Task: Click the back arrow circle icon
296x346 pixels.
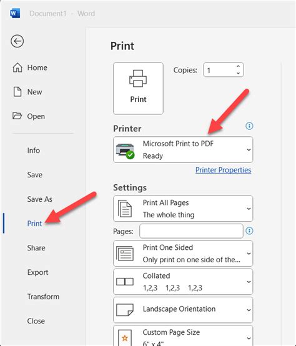Action: pos(17,41)
